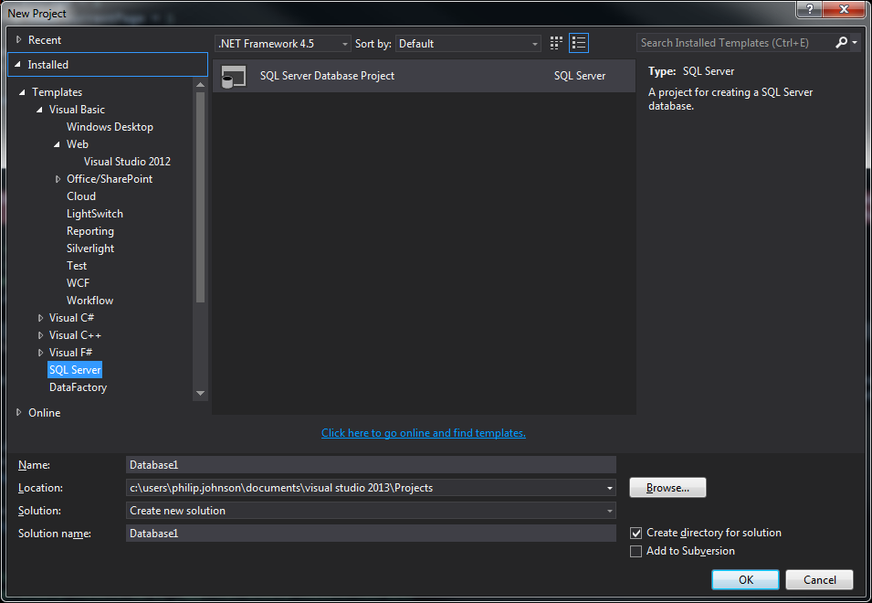Open the .NET Framework version dropdown

[x=283, y=44]
